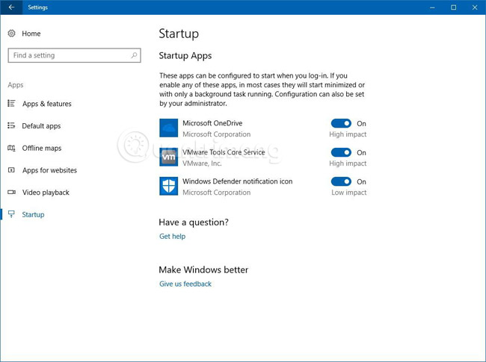
Task: Click the Apps & features list icon
Action: [x=11, y=103]
